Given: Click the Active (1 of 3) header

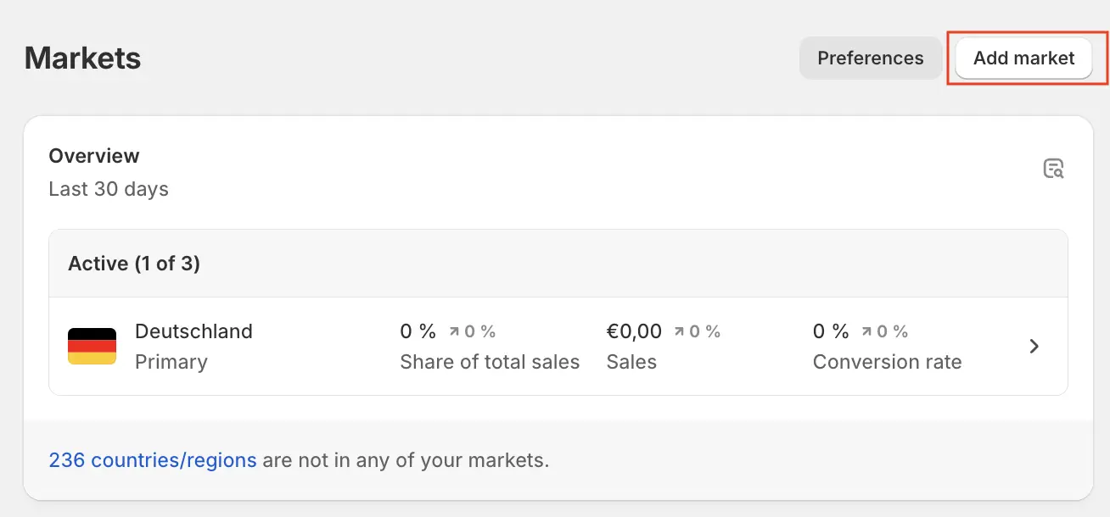Looking at the screenshot, I should pos(134,264).
